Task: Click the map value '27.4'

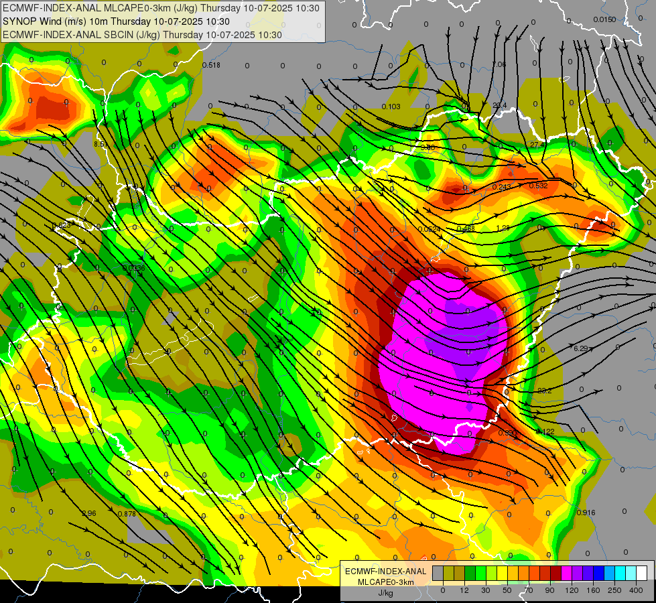Action: point(537,145)
